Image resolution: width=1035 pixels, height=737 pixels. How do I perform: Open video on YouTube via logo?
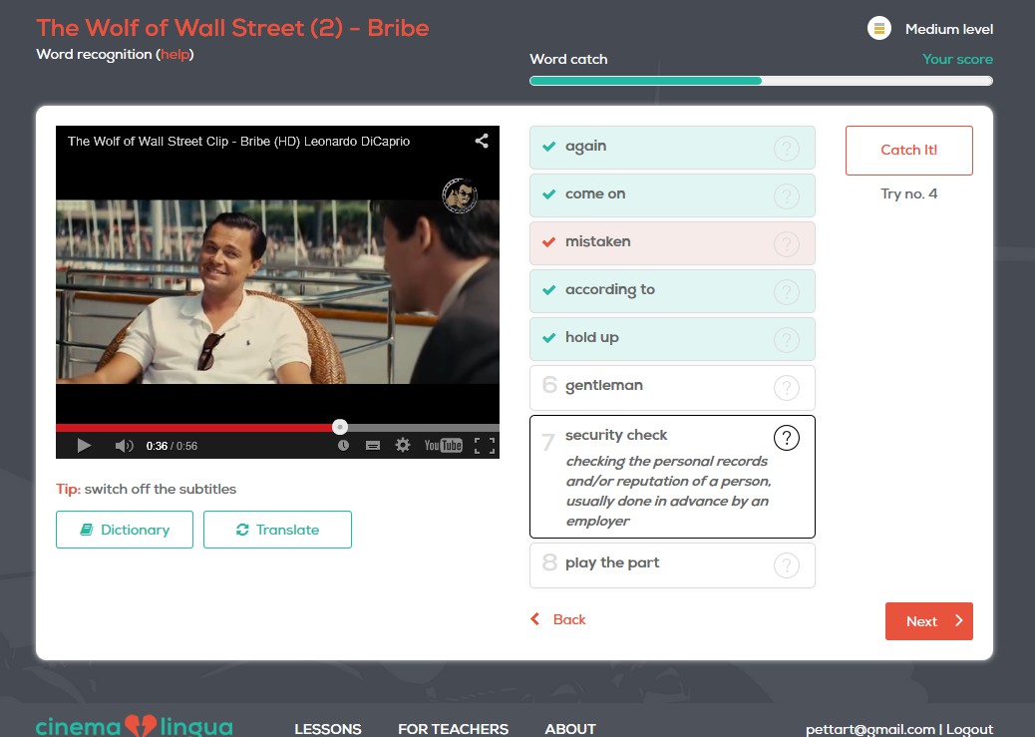[443, 446]
